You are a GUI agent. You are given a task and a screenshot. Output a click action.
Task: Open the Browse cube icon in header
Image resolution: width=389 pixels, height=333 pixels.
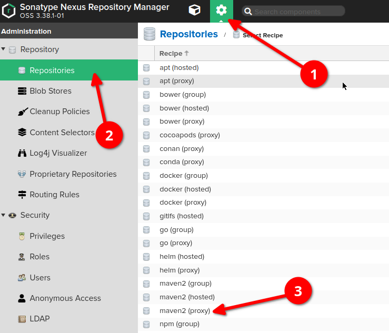195,11
